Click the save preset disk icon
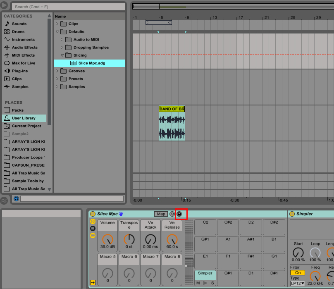334x289 pixels. tap(179, 214)
